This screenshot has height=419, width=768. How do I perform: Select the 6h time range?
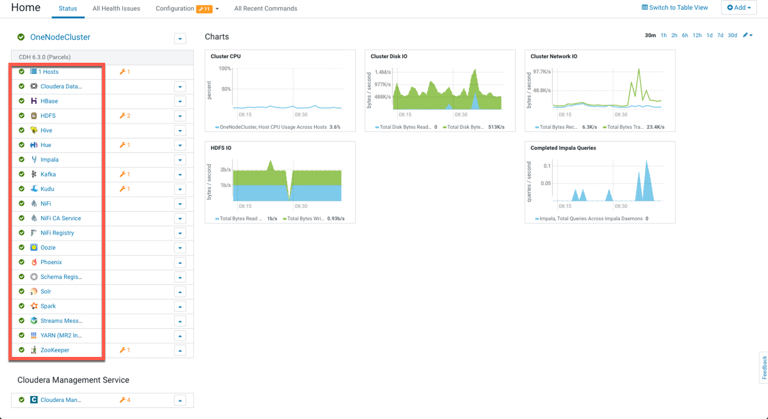coord(684,35)
